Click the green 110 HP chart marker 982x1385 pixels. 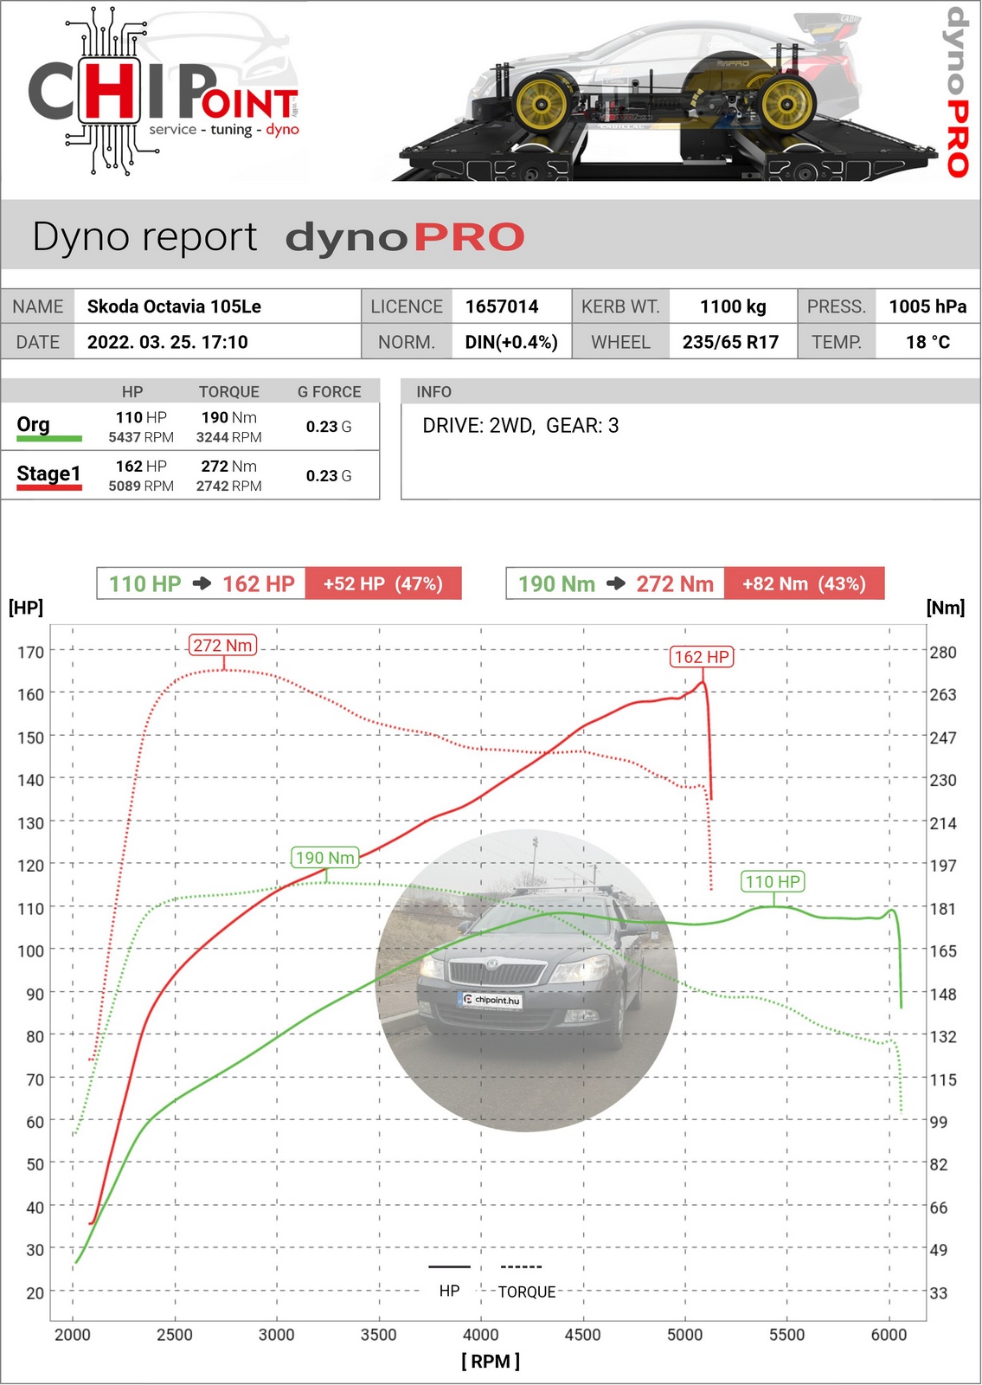(773, 881)
